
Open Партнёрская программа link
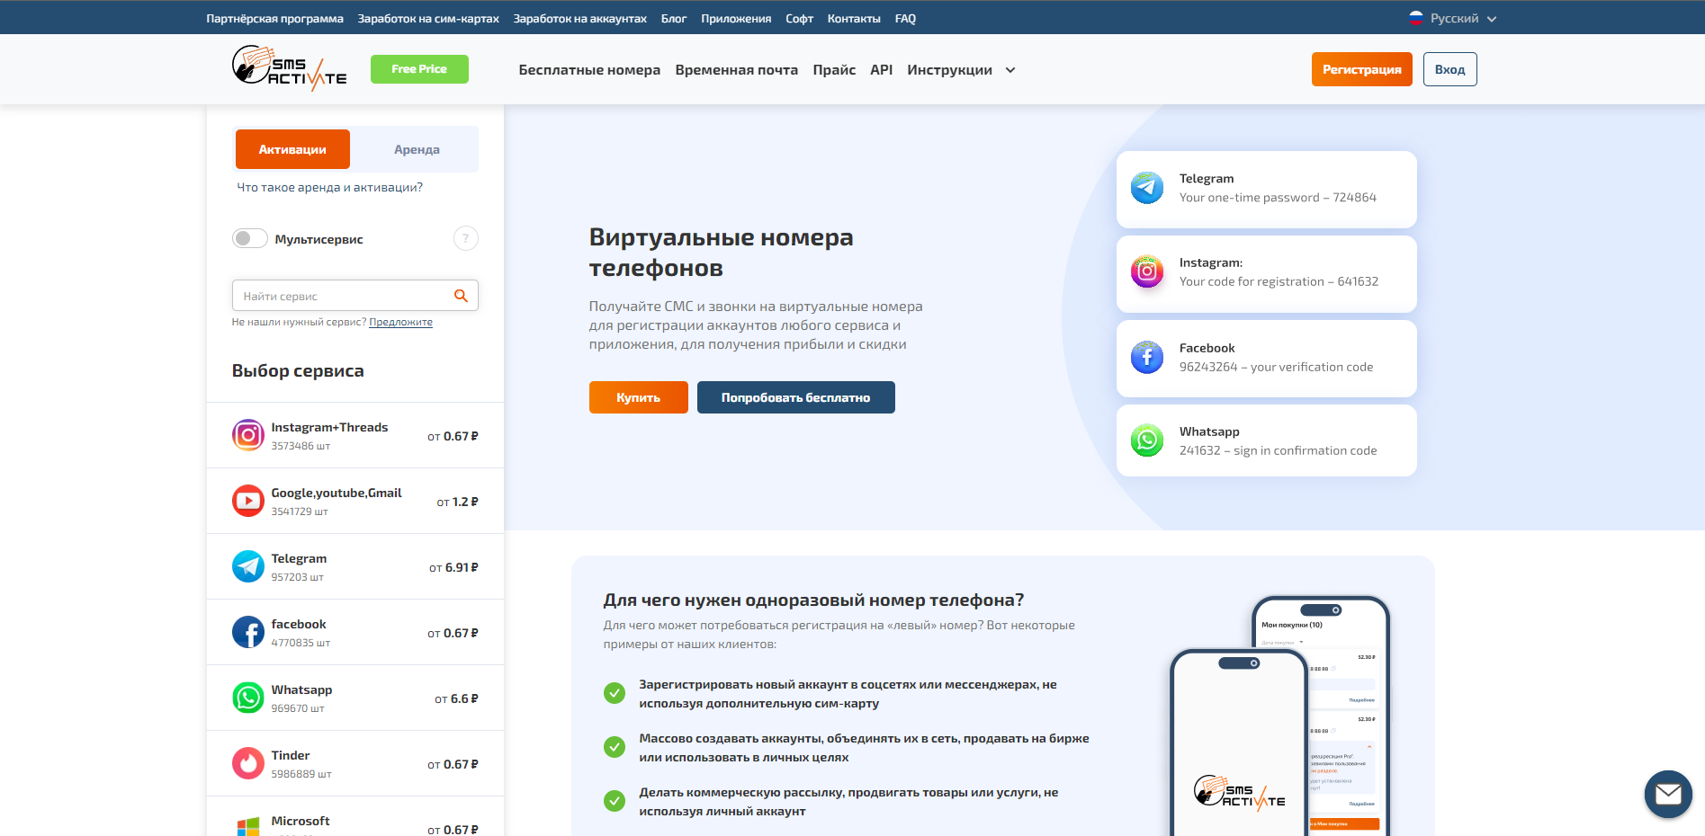[x=274, y=18]
